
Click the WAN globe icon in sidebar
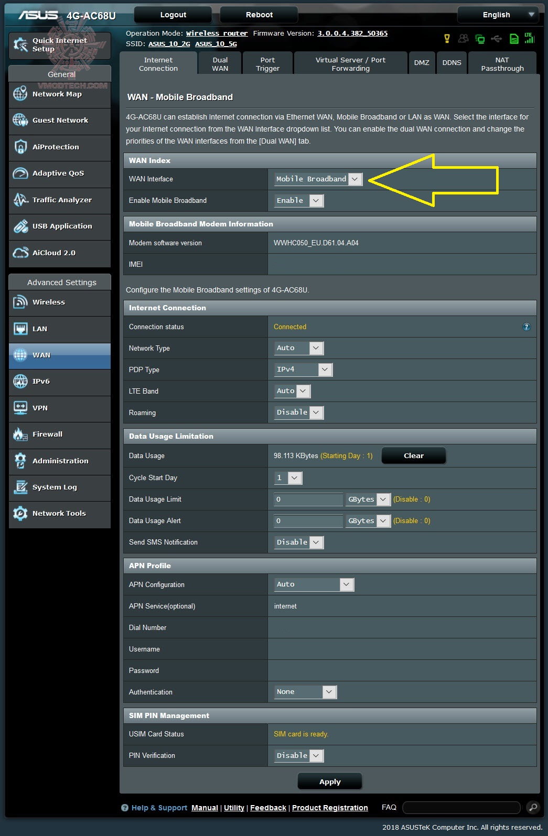coord(20,355)
